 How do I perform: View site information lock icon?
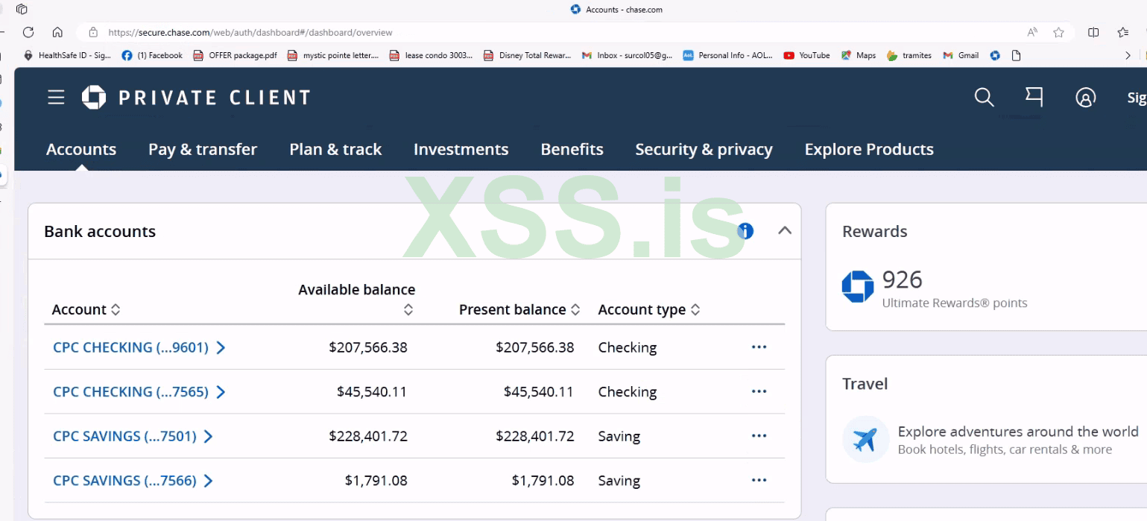pos(93,32)
